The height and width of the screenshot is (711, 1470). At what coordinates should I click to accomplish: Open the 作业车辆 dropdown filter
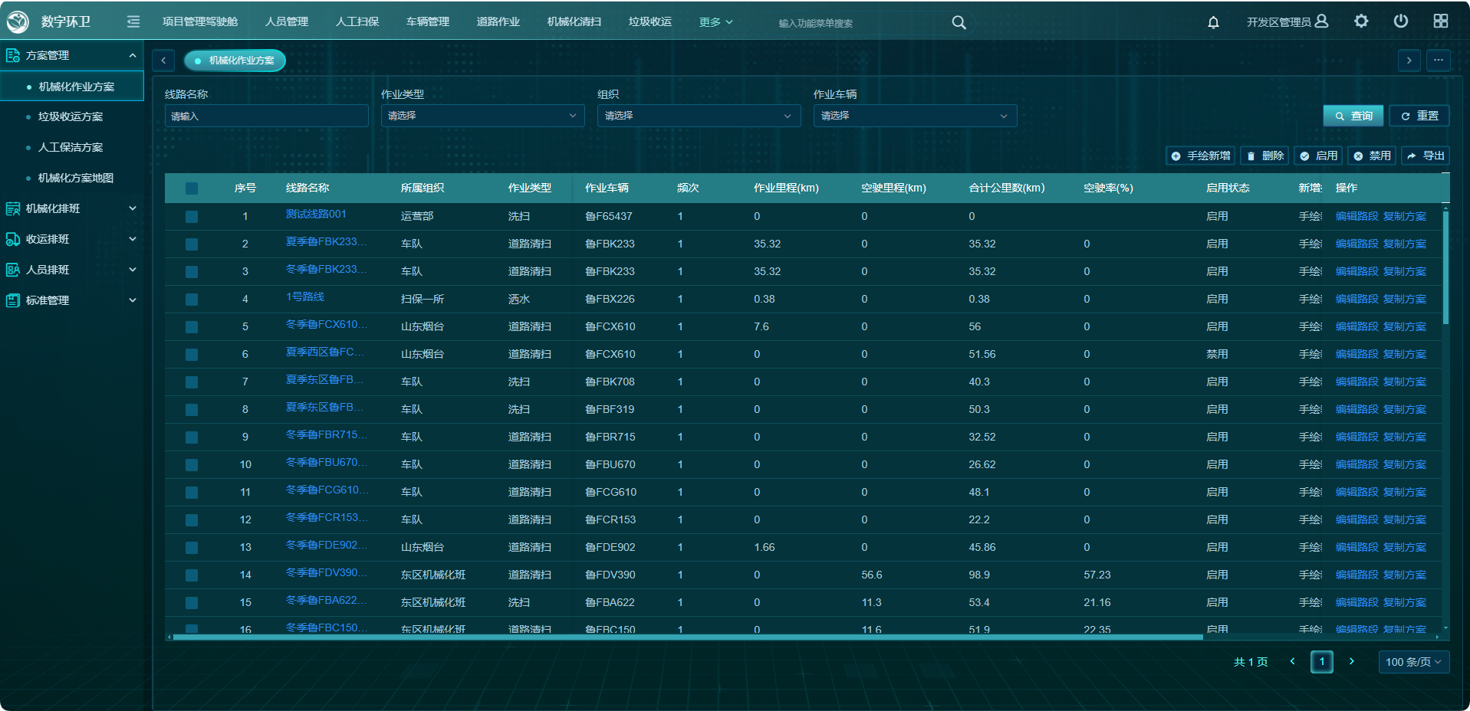coord(914,116)
